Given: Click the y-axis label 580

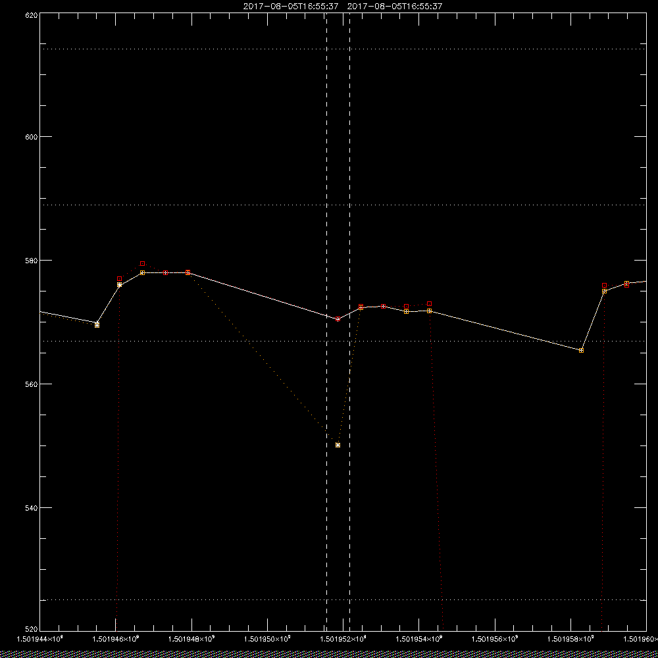Looking at the screenshot, I should (x=32, y=260).
